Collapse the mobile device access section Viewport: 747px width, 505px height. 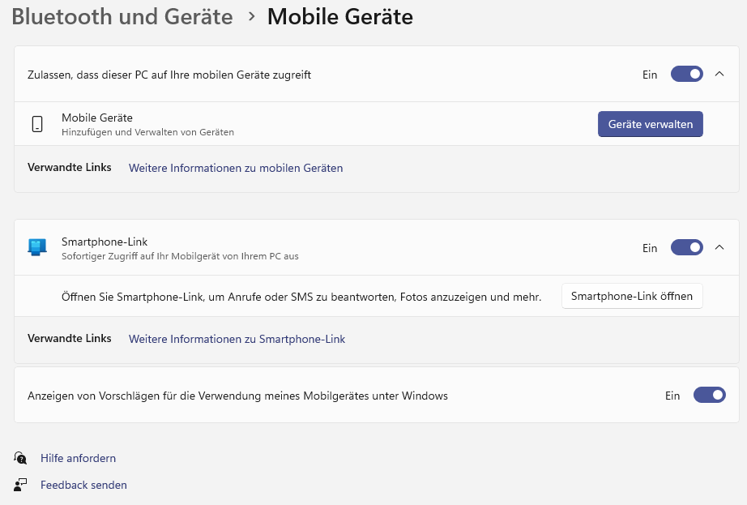coord(719,74)
